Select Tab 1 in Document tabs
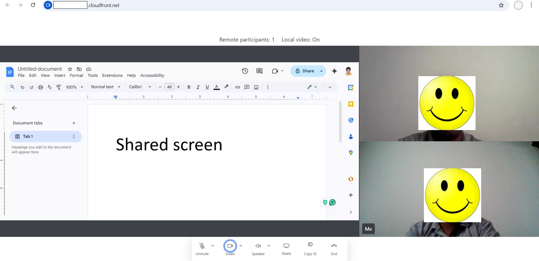Screen dimensions: 539x261 pyautogui.click(x=28, y=136)
